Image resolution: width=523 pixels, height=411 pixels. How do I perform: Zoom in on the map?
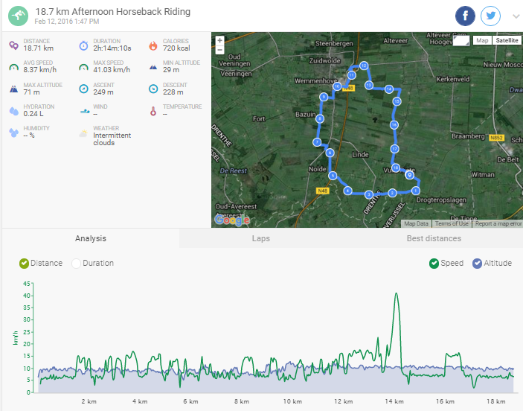[x=219, y=40]
